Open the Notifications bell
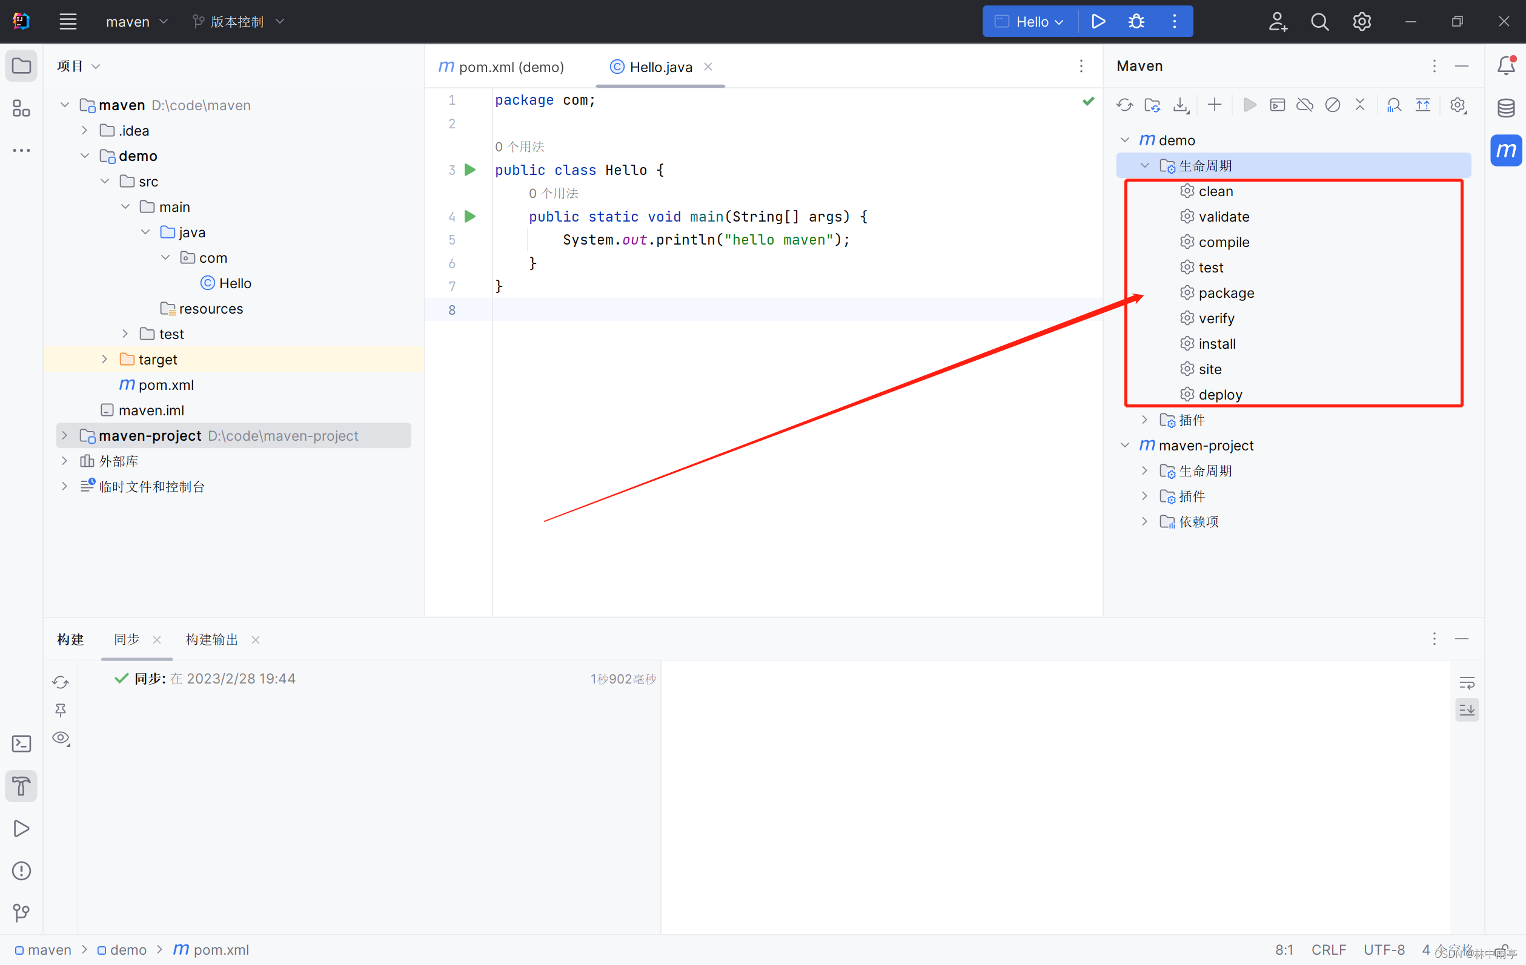The image size is (1526, 965). tap(1506, 66)
